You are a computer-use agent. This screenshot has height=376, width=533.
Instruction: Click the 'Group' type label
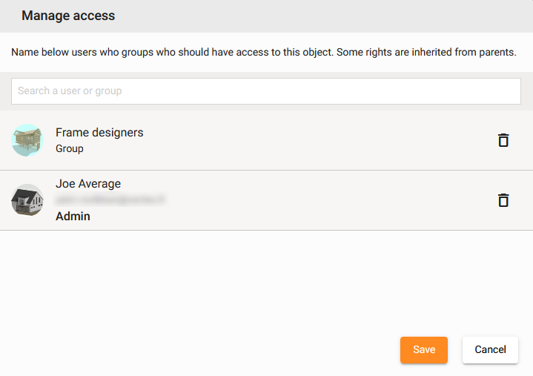[70, 149]
